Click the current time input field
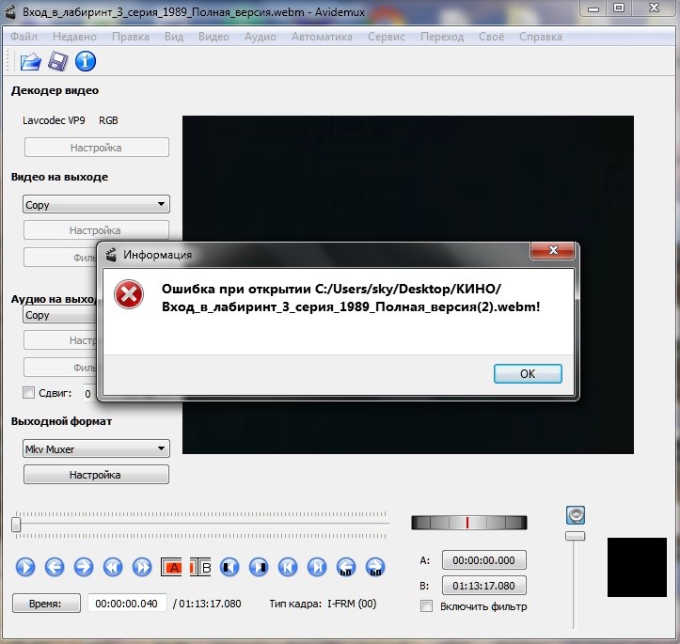 (127, 604)
